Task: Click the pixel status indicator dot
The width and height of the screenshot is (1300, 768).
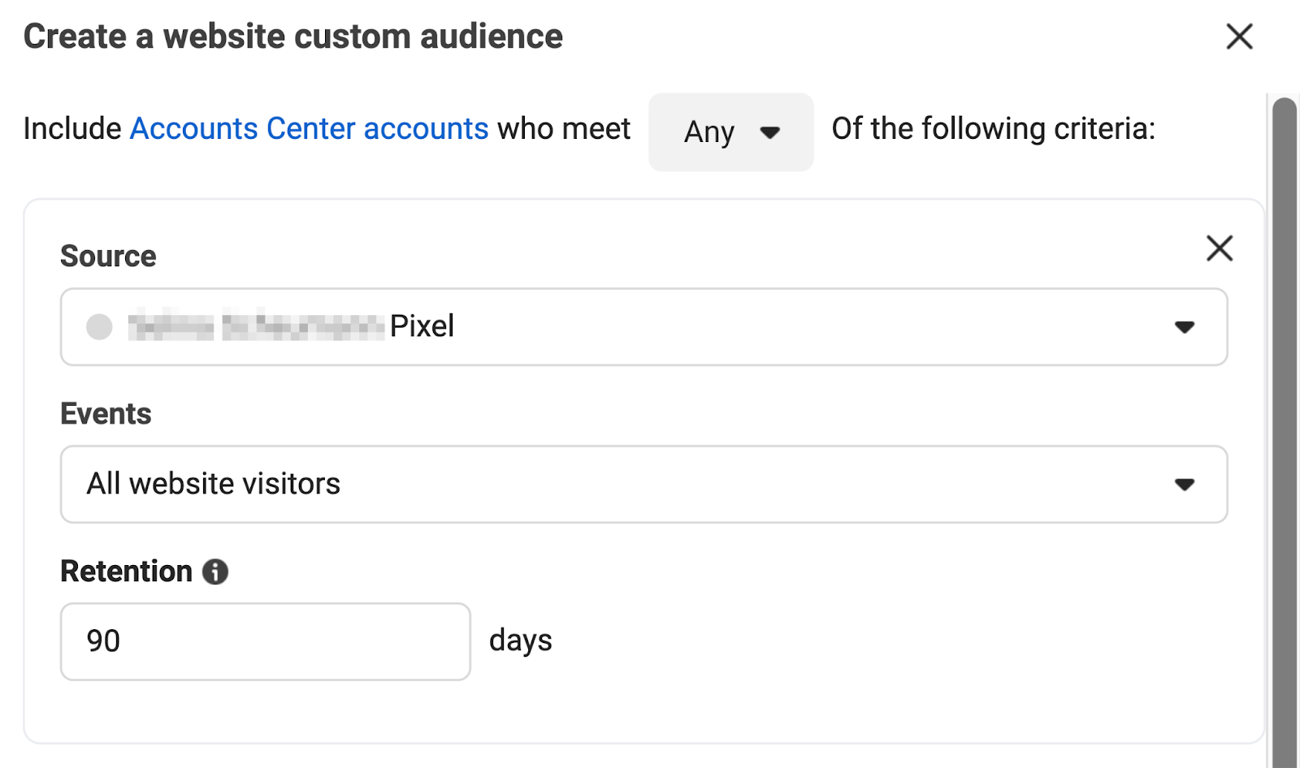Action: point(98,327)
